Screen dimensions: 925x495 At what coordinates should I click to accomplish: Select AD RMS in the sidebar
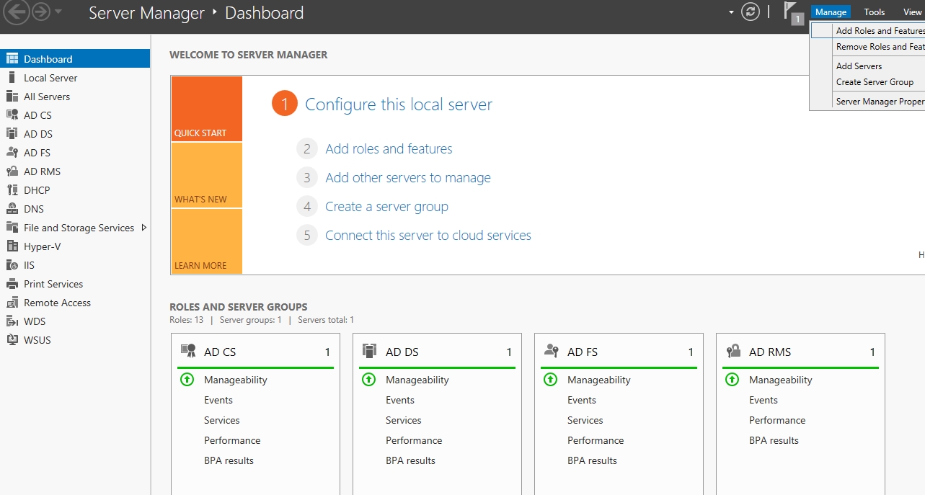(x=75, y=171)
